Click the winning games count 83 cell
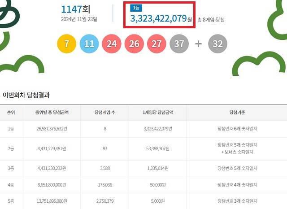287x209 pixels. pyautogui.click(x=105, y=148)
